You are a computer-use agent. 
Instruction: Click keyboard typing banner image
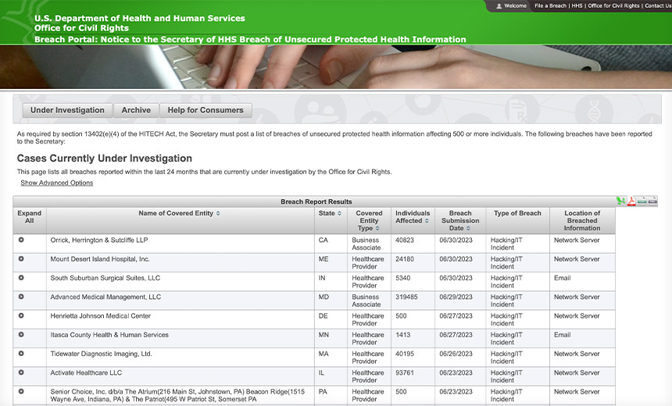pos(336,67)
